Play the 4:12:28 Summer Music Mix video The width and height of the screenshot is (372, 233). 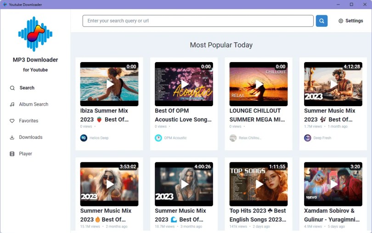(333, 84)
